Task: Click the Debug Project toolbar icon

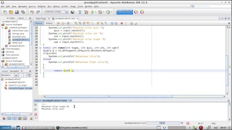Action: (100, 12)
